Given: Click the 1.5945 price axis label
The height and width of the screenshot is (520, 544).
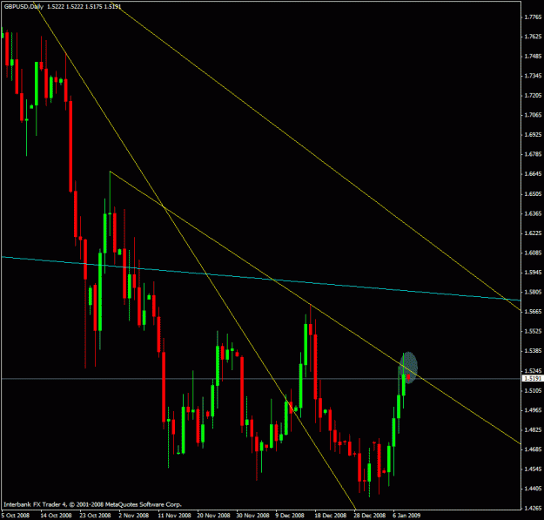Looking at the screenshot, I should click(533, 273).
